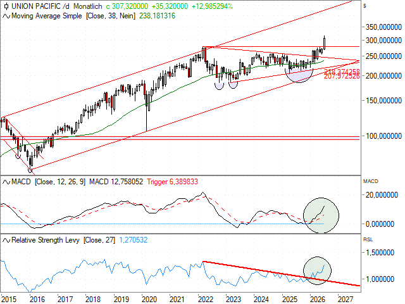Click the circled RSL breakout highlight

coord(317,270)
